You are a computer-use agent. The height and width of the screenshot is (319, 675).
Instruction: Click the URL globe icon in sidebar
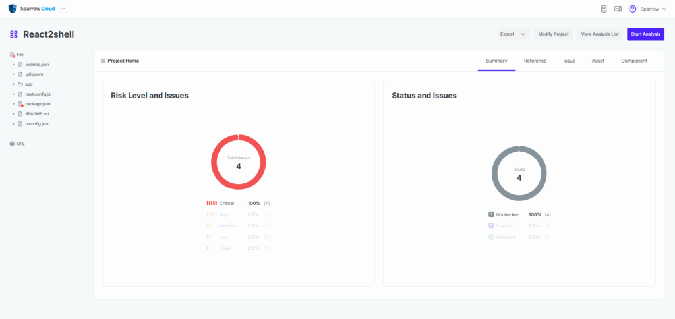pyautogui.click(x=12, y=144)
